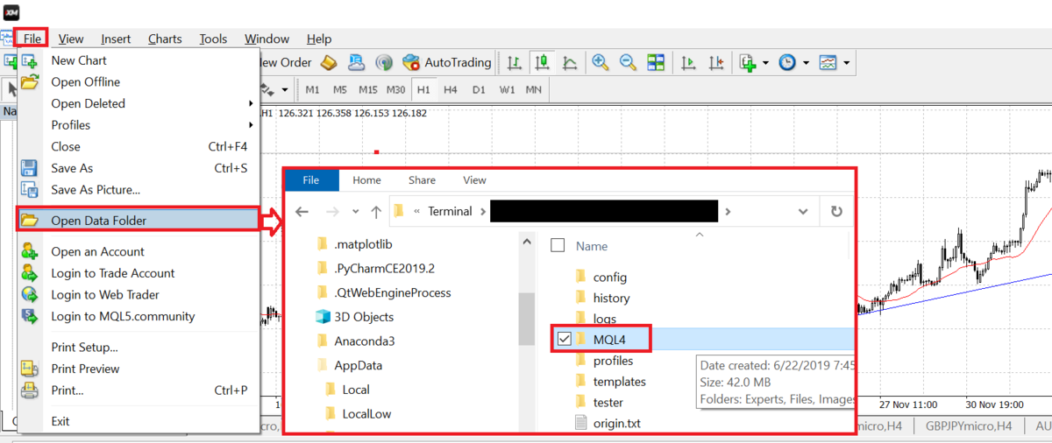Viewport: 1052px width, 443px height.
Task: Select the M5 timeframe button
Action: (x=340, y=89)
